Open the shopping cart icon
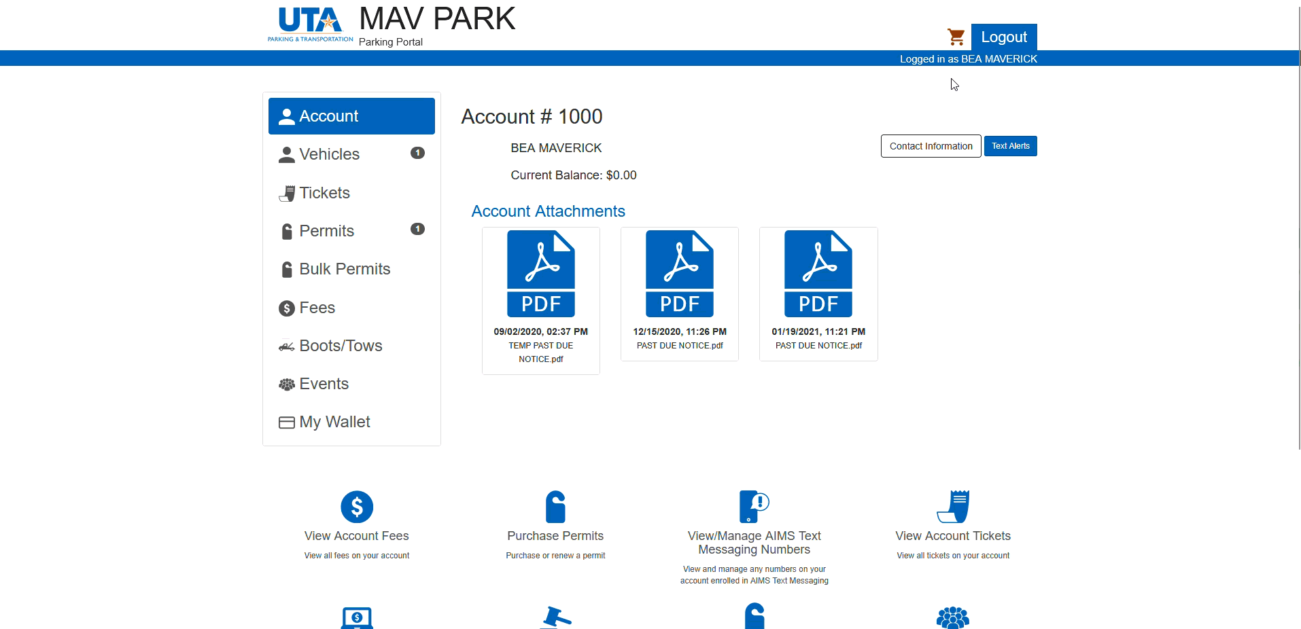 [x=956, y=37]
